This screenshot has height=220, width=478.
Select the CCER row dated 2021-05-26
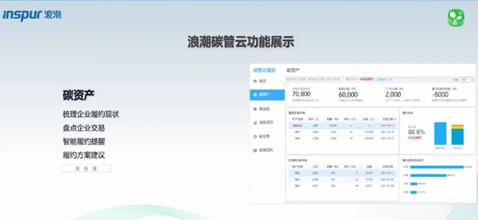click(342, 179)
